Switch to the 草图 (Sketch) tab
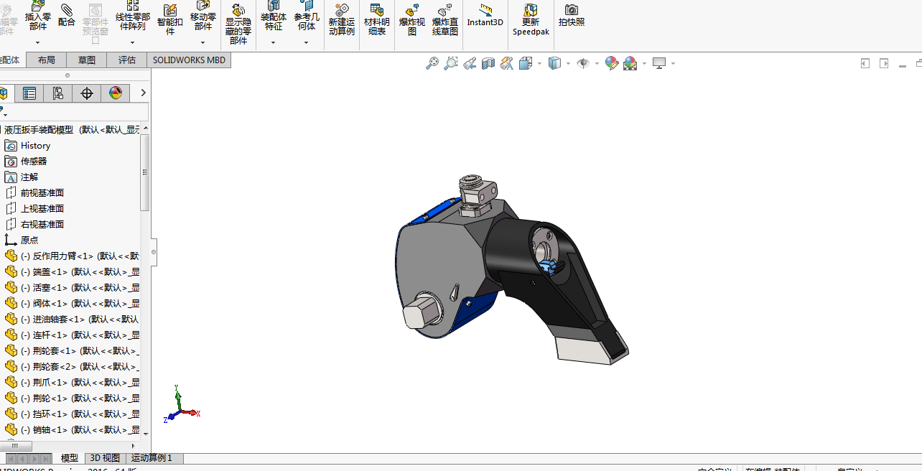The width and height of the screenshot is (922, 471). pos(86,60)
